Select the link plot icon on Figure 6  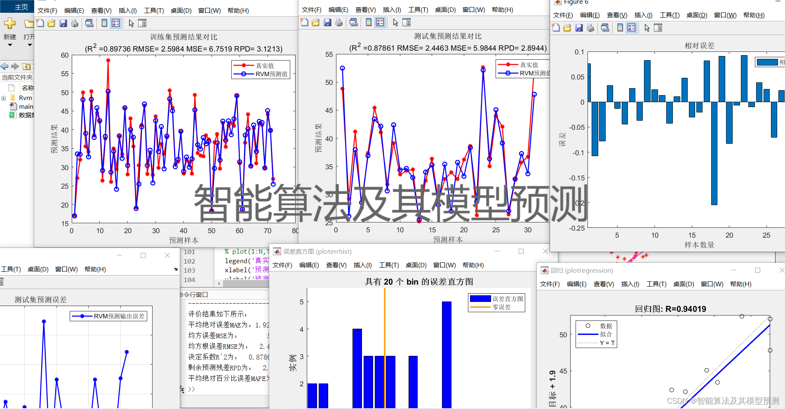pyautogui.click(x=605, y=28)
